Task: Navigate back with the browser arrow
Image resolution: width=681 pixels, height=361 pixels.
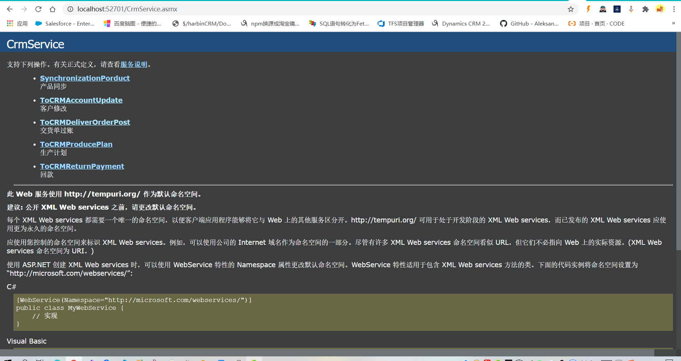Action: (10, 9)
